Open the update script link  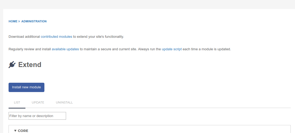(172, 49)
